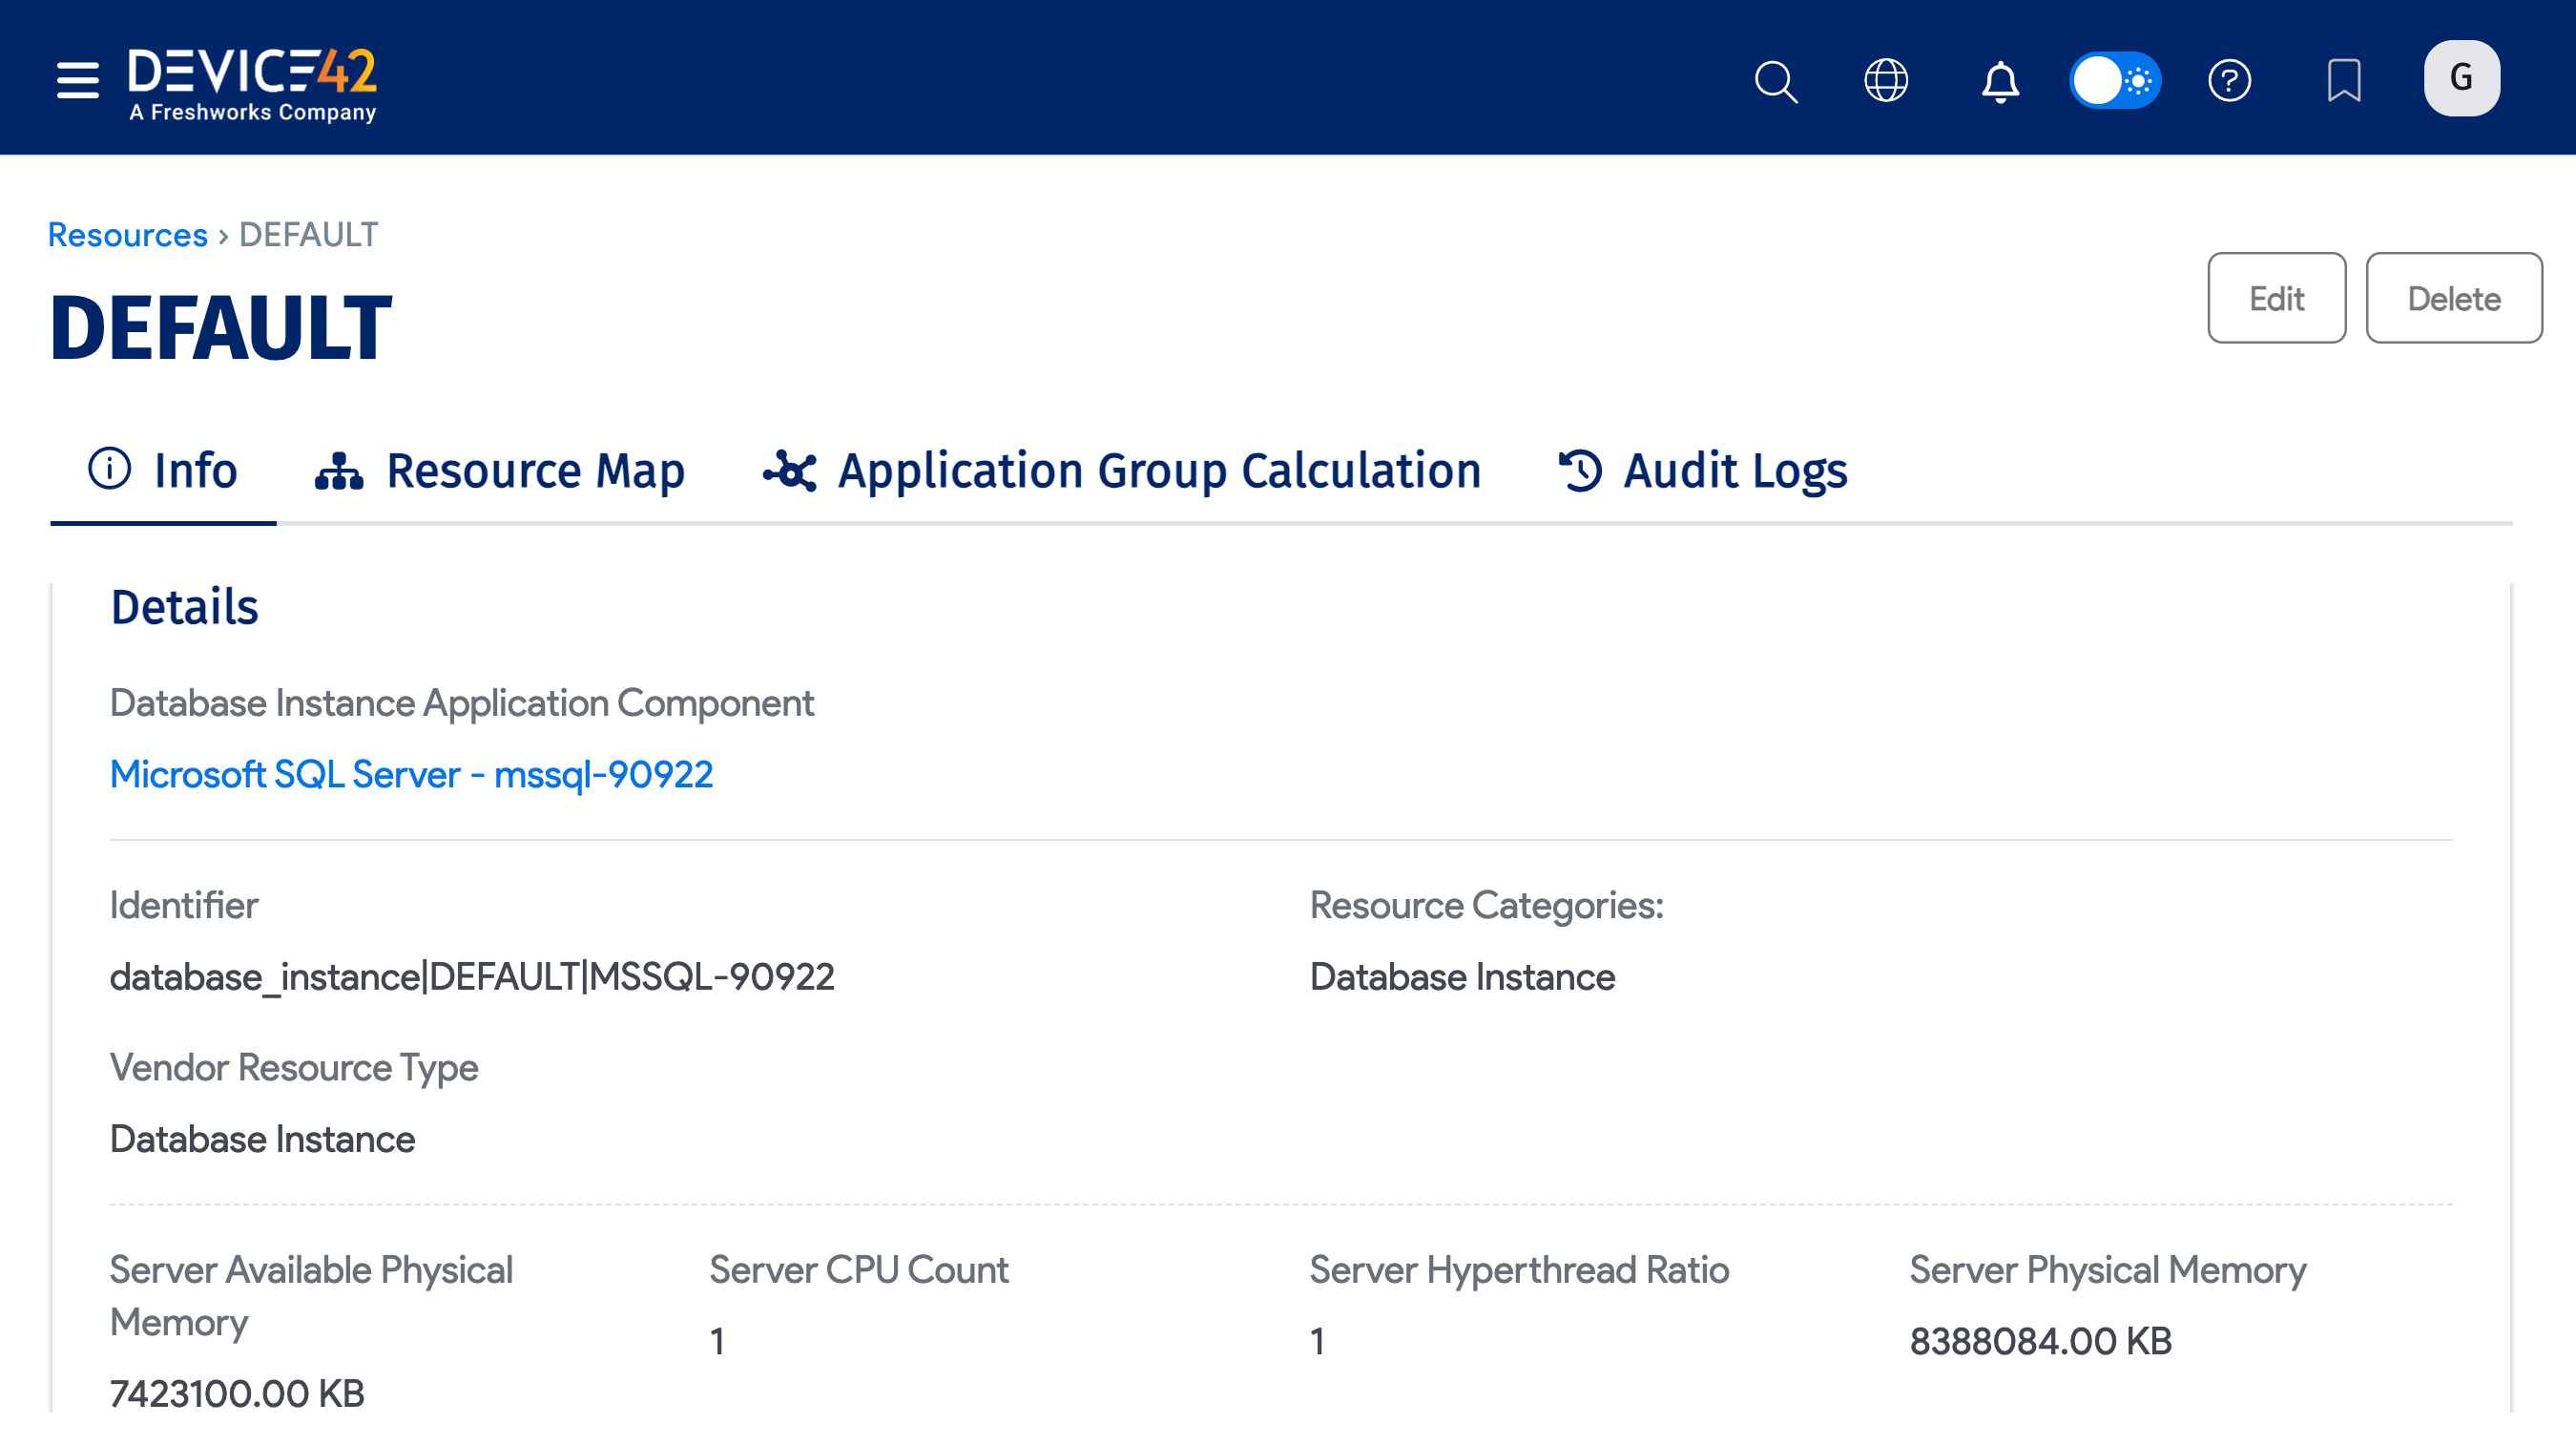
Task: Click the Audit Logs history icon
Action: [x=1581, y=471]
